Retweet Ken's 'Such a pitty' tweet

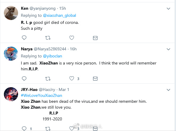48,38
